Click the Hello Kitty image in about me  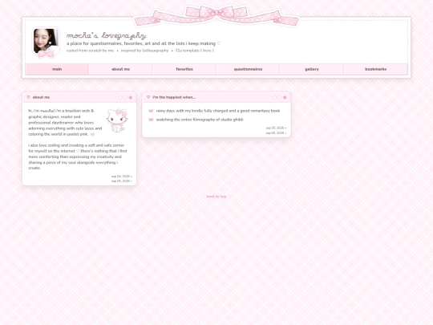(x=117, y=120)
